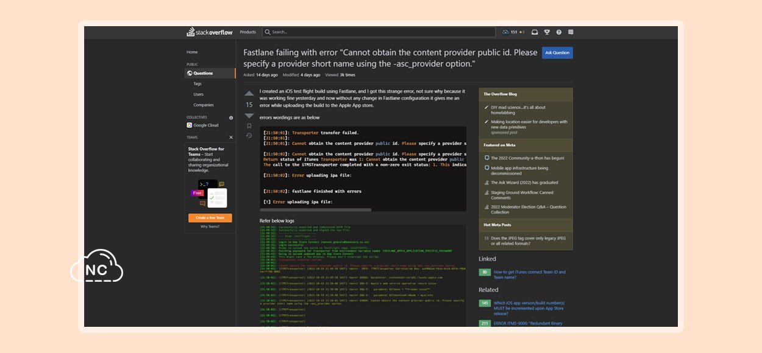This screenshot has height=353, width=762.
Task: Downvote the question
Action: tap(249, 115)
